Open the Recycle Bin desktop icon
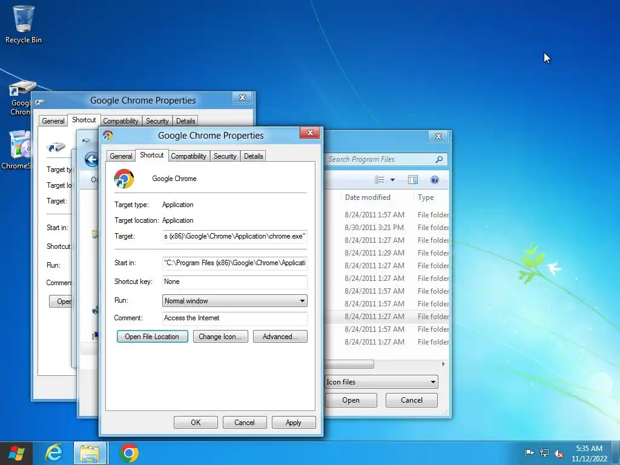This screenshot has height=465, width=620. coord(23,24)
